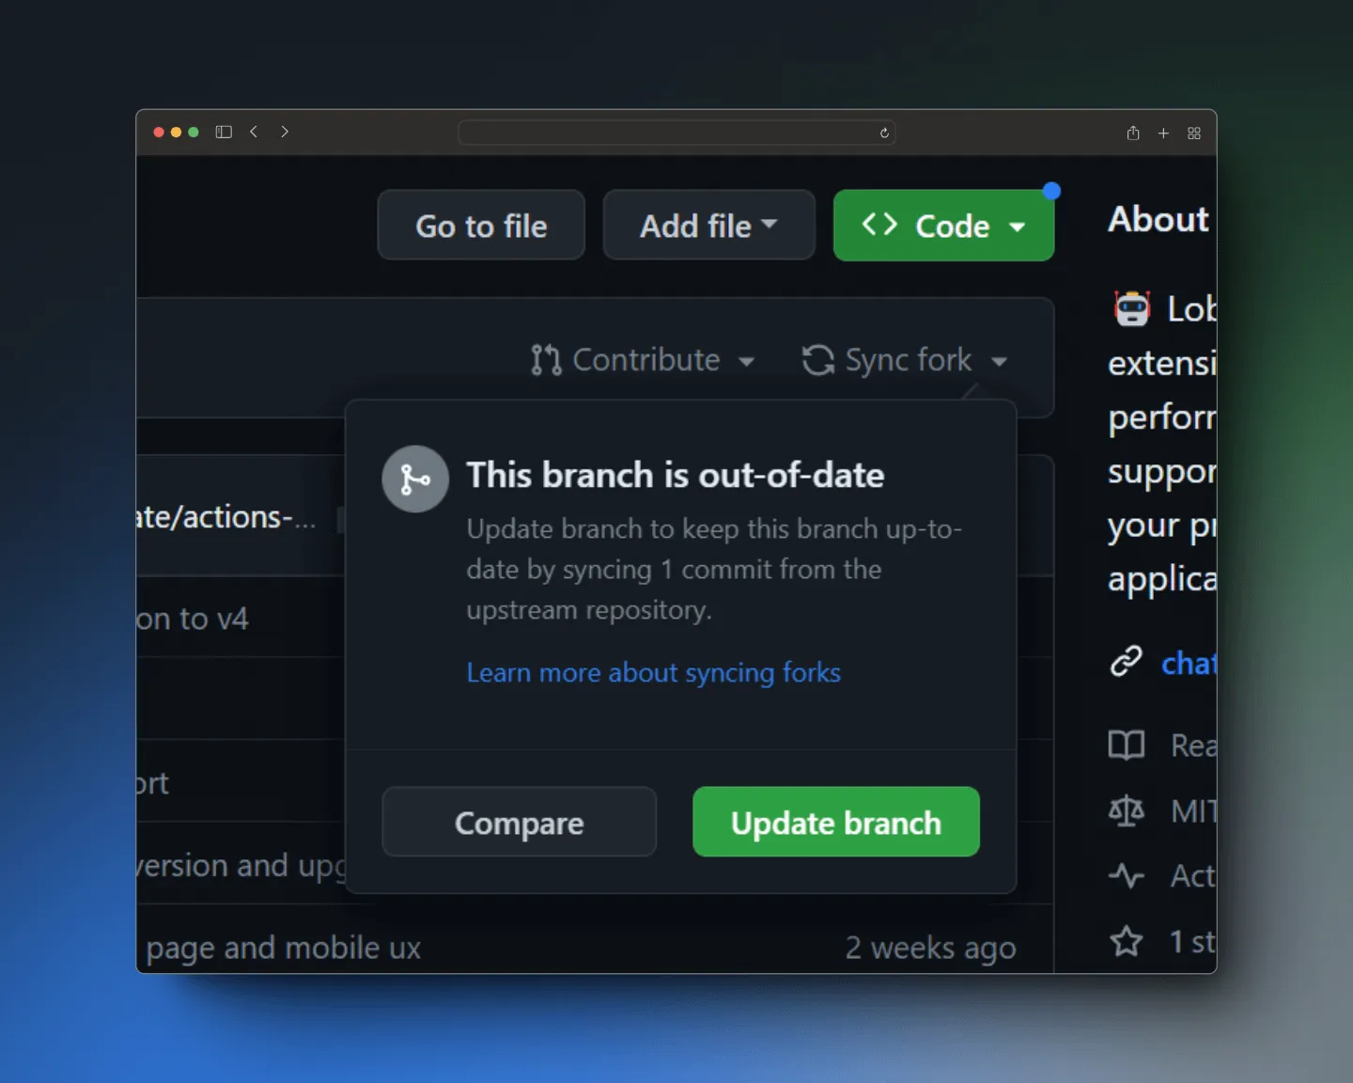Click the Compare button
Screen dimensions: 1353x1083
coord(519,822)
